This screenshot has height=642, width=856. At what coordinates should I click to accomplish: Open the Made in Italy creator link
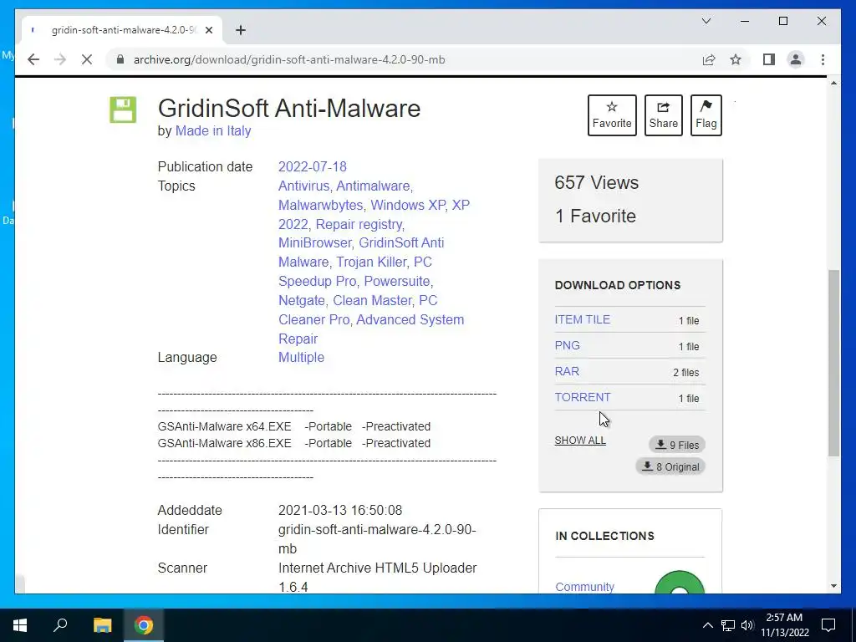point(213,131)
